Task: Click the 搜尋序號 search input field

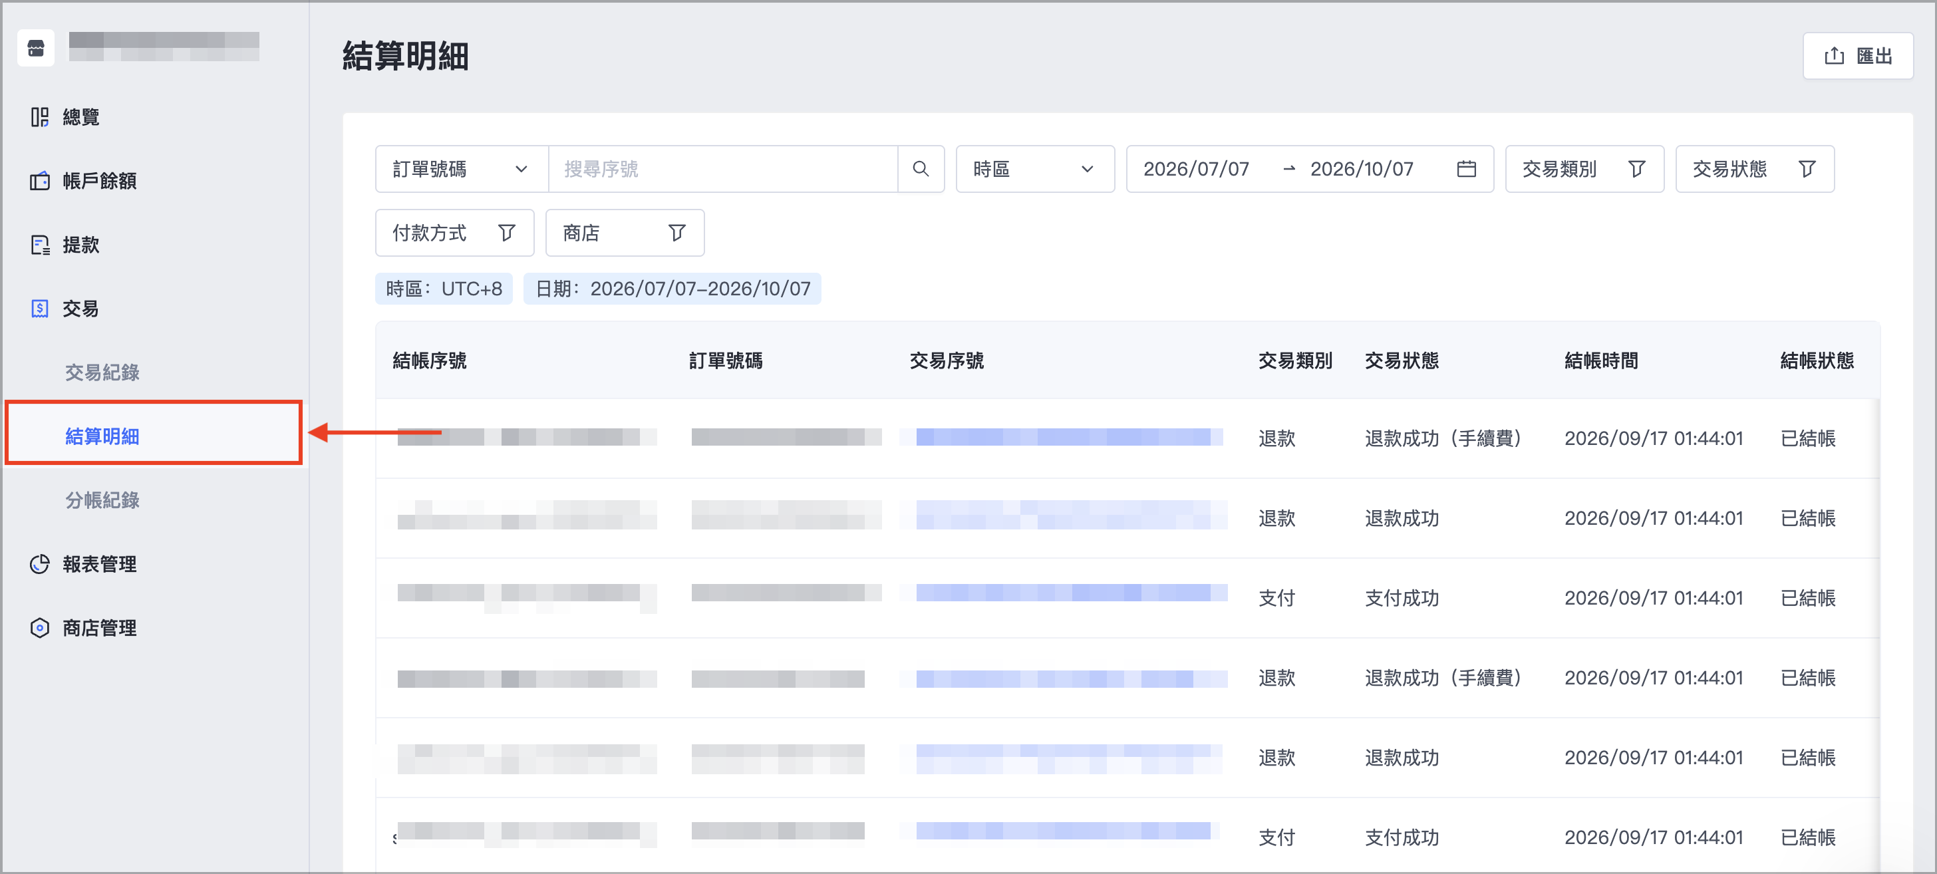Action: click(722, 169)
